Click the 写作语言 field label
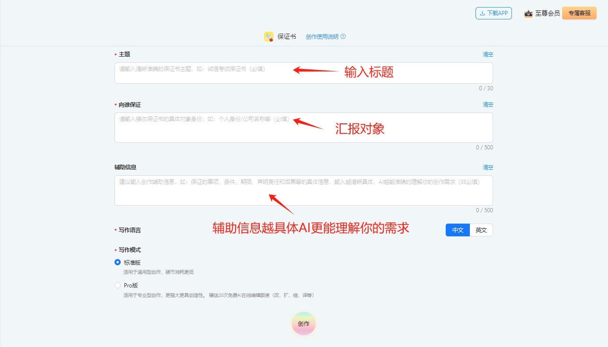The image size is (608, 347). (130, 230)
